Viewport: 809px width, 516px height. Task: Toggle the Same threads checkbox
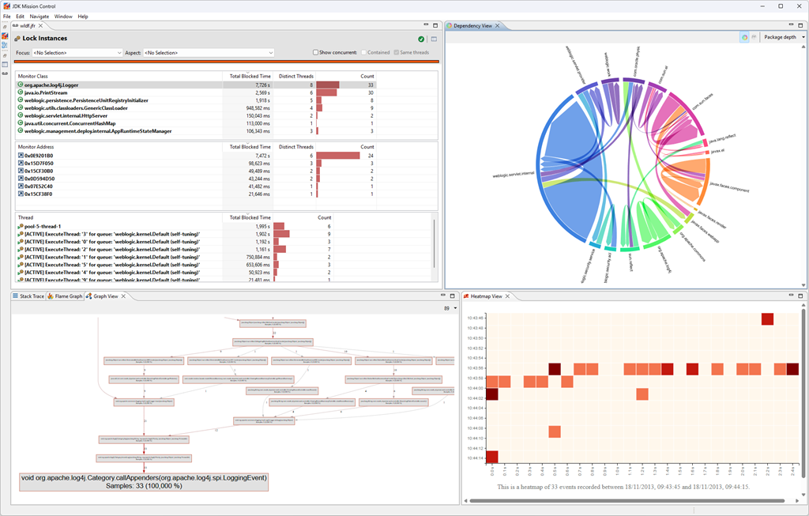pos(397,53)
